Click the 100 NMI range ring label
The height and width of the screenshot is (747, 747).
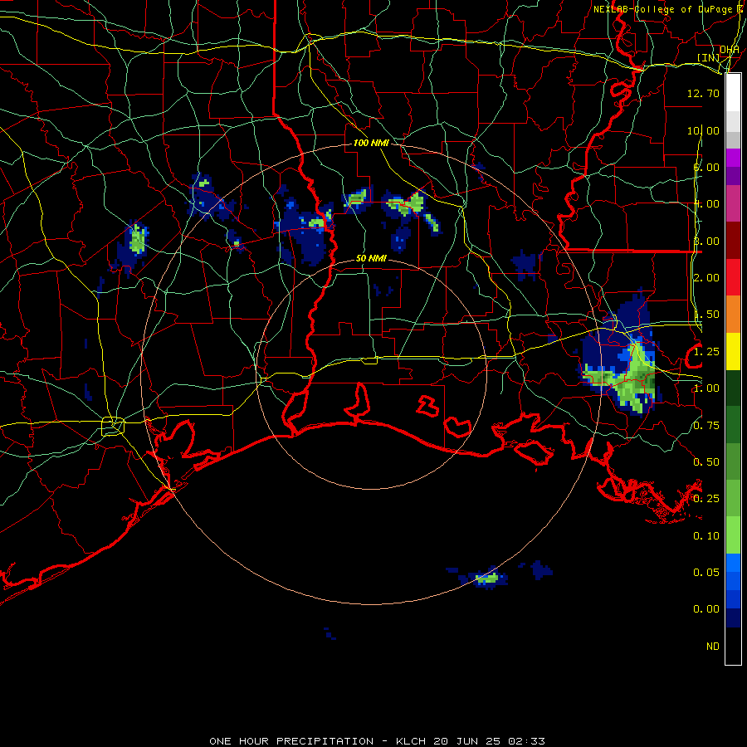pos(371,143)
